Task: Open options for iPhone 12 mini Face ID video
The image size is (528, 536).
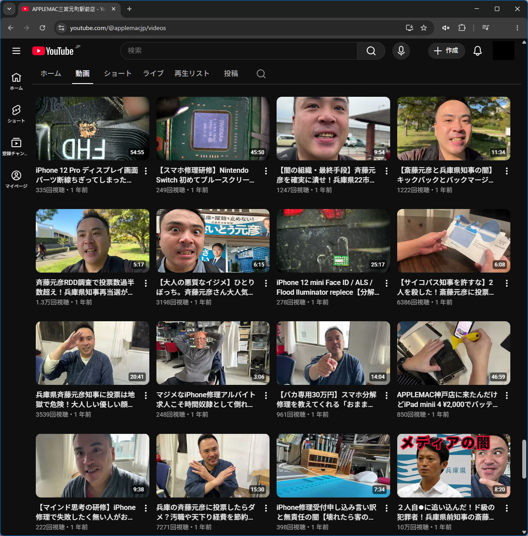Action: click(x=387, y=283)
